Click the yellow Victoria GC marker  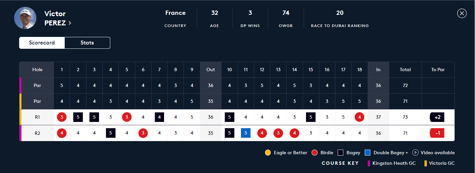[x=425, y=163]
